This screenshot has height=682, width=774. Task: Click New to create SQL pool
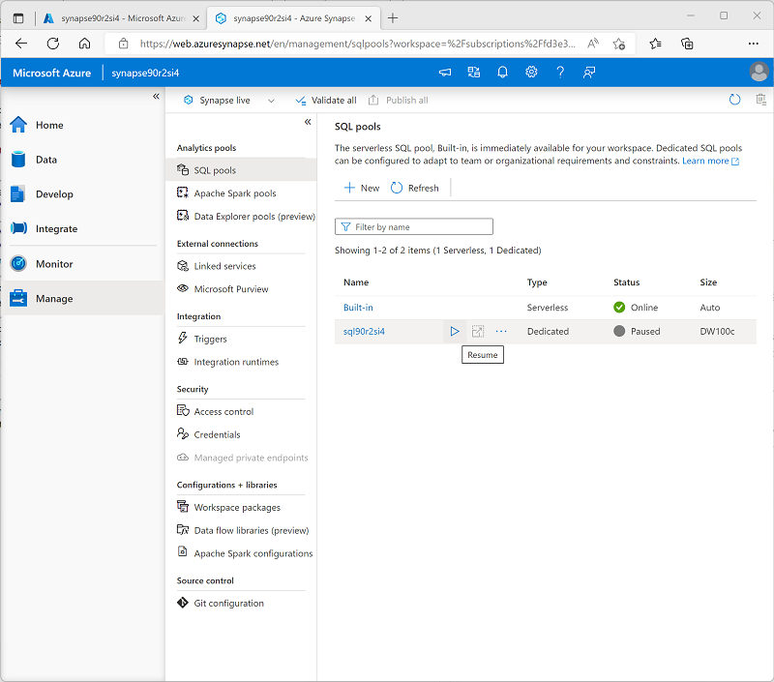tap(362, 188)
